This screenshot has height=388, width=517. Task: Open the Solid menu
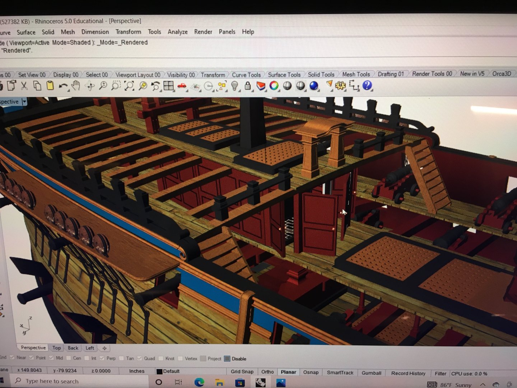(x=48, y=32)
